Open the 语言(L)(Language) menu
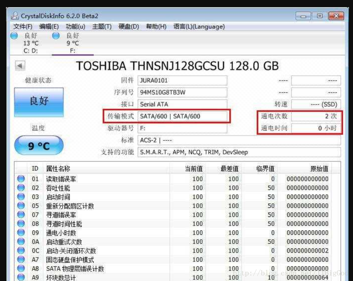 [x=199, y=27]
